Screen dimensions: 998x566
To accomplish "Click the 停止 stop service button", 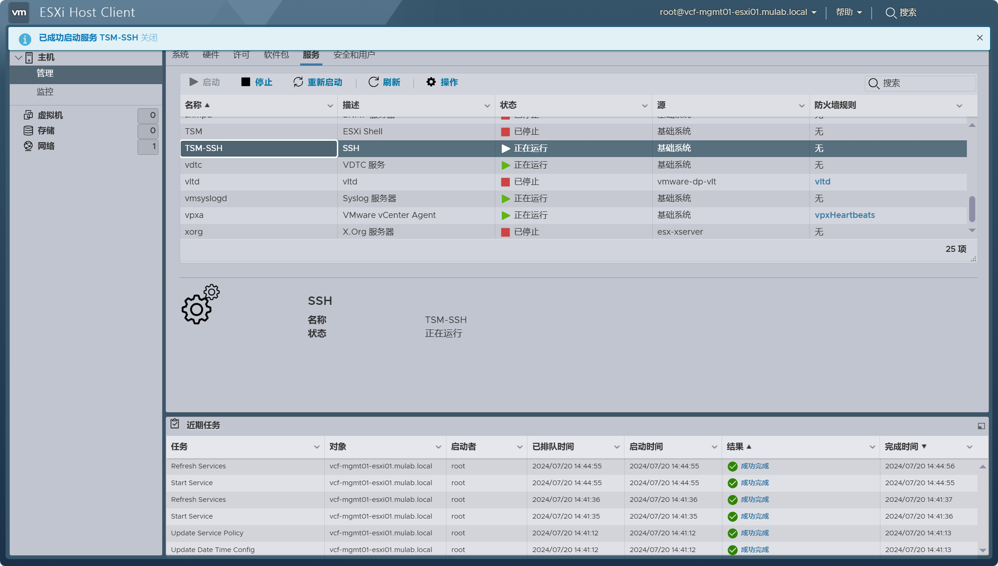I will 257,82.
